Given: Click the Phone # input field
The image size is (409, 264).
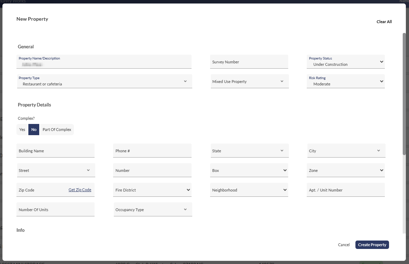Looking at the screenshot, I should (152, 151).
